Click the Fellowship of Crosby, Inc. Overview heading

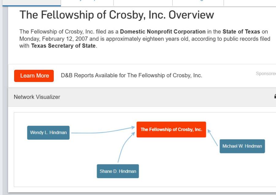[117, 15]
